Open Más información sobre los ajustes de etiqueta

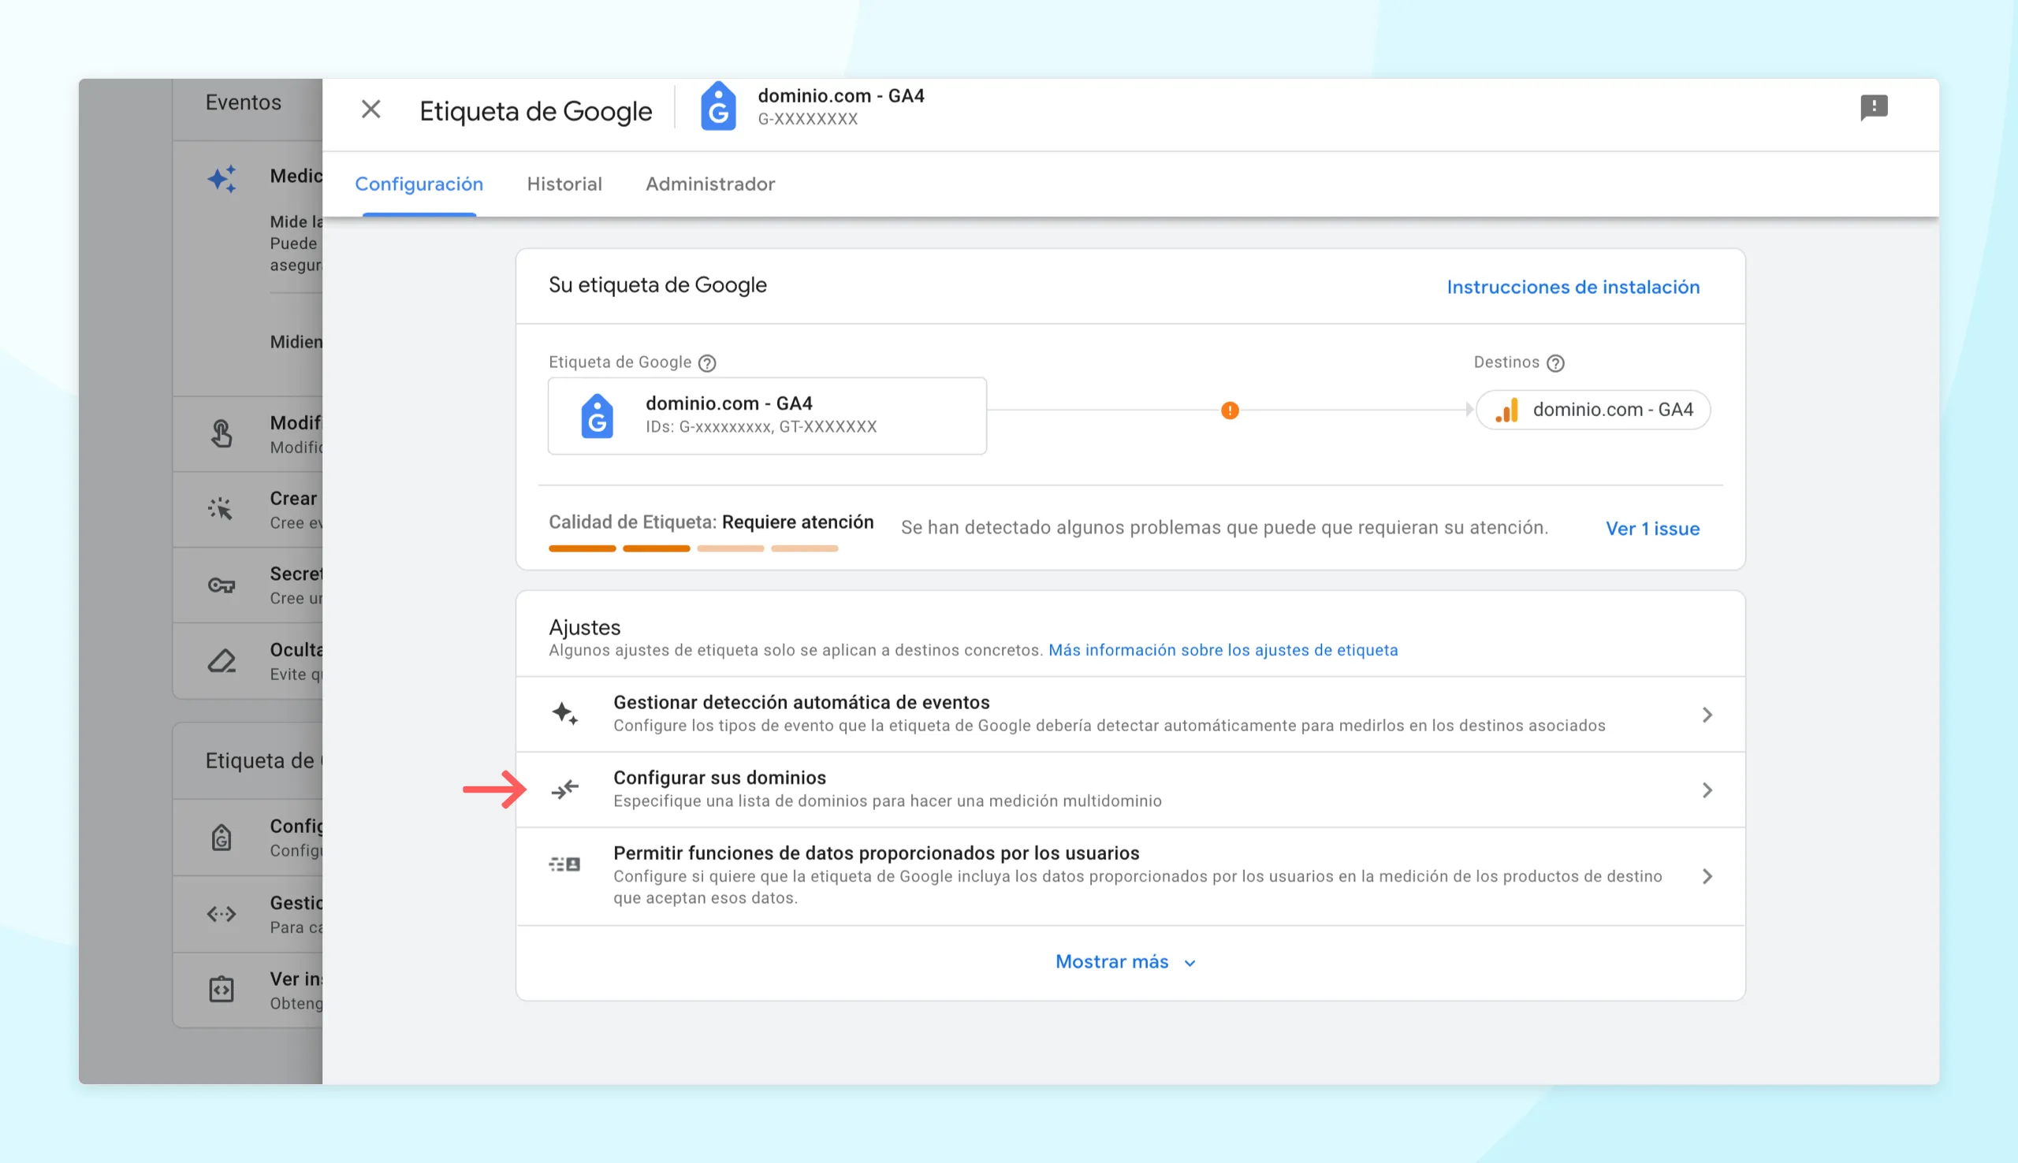click(1223, 650)
